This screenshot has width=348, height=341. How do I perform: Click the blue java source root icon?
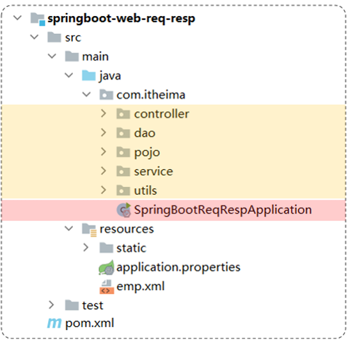[89, 75]
